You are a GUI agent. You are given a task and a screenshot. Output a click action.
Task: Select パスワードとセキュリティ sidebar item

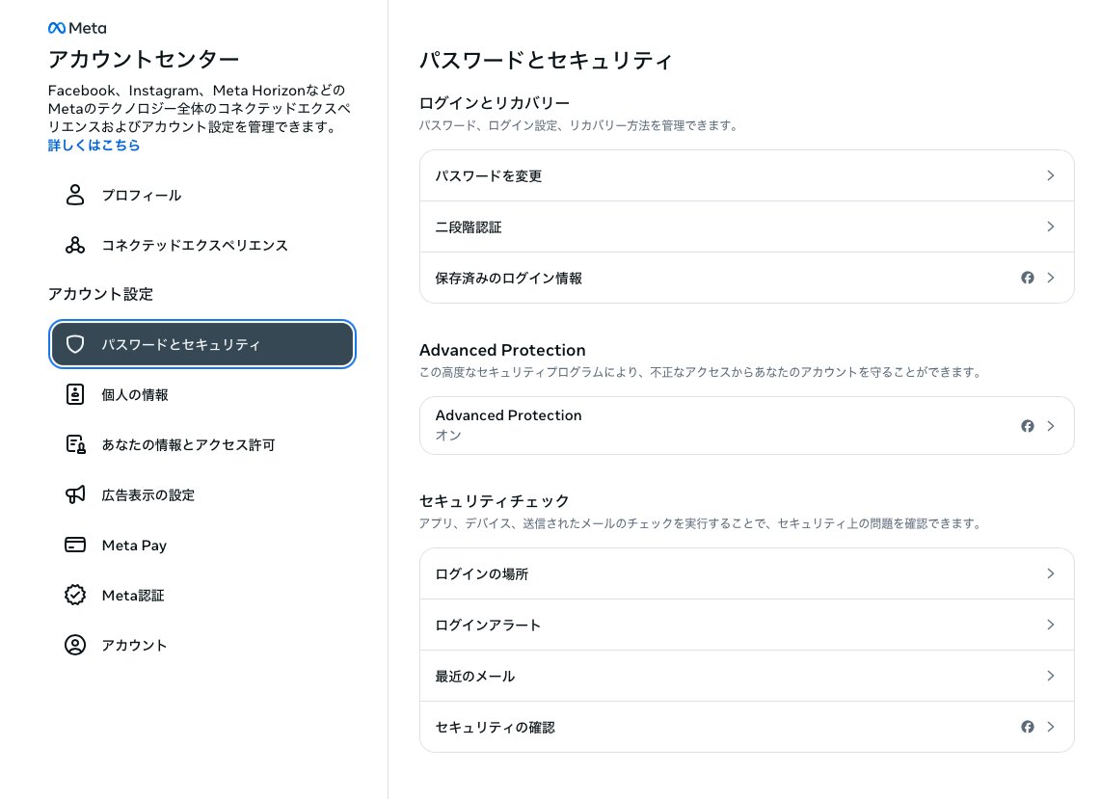(202, 344)
